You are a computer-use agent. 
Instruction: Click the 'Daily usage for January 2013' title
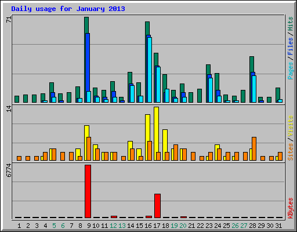68,9
